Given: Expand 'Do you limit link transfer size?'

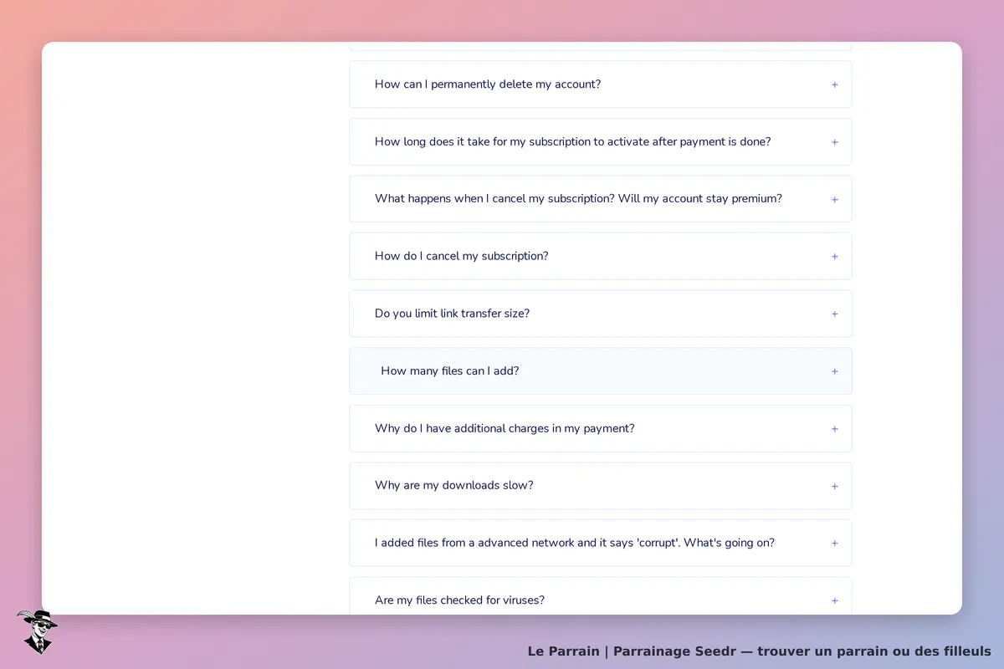Looking at the screenshot, I should coord(600,314).
